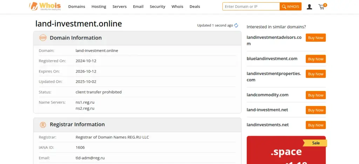
Task: Click the Domain value land-investment.online
Action: tap(97, 51)
